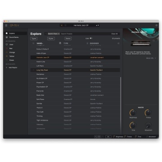162x162 pixels.
Task: Open the column options icon beside TYPE
Action: pos(87,43)
